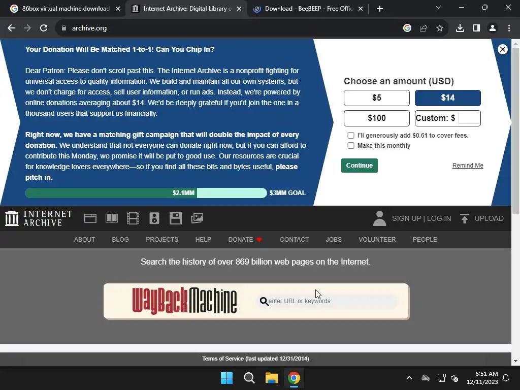The height and width of the screenshot is (390, 520).
Task: Open the Chrome downloads icon
Action: 460,28
